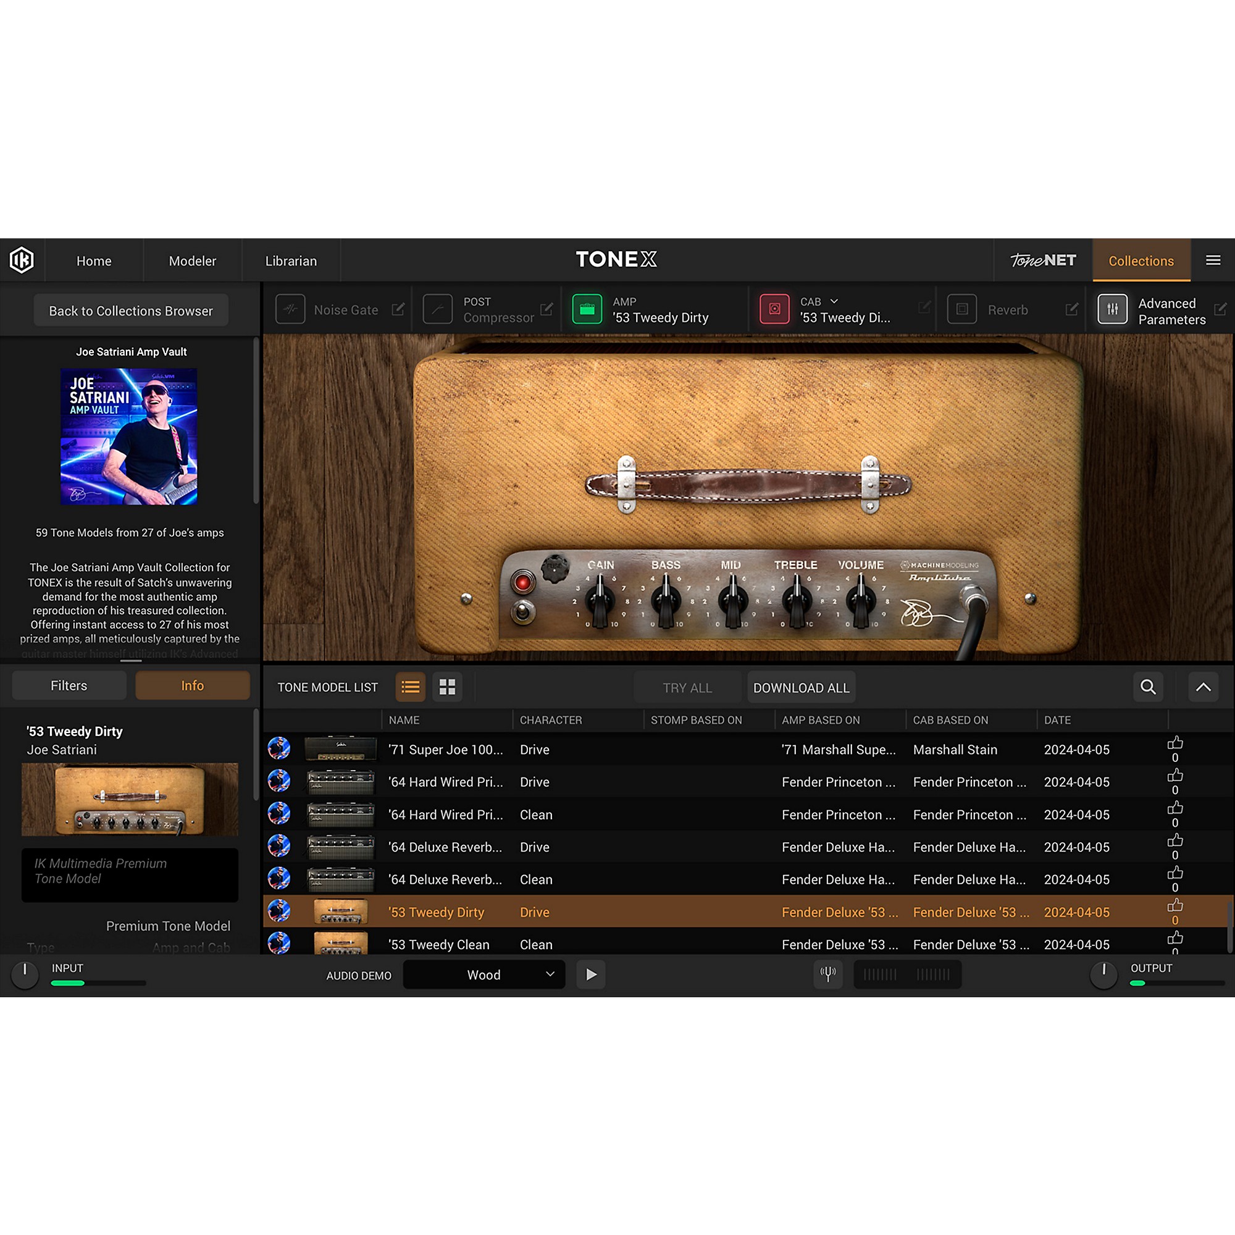Sort by CHARACTER column header
This screenshot has width=1235, height=1235.
point(550,720)
